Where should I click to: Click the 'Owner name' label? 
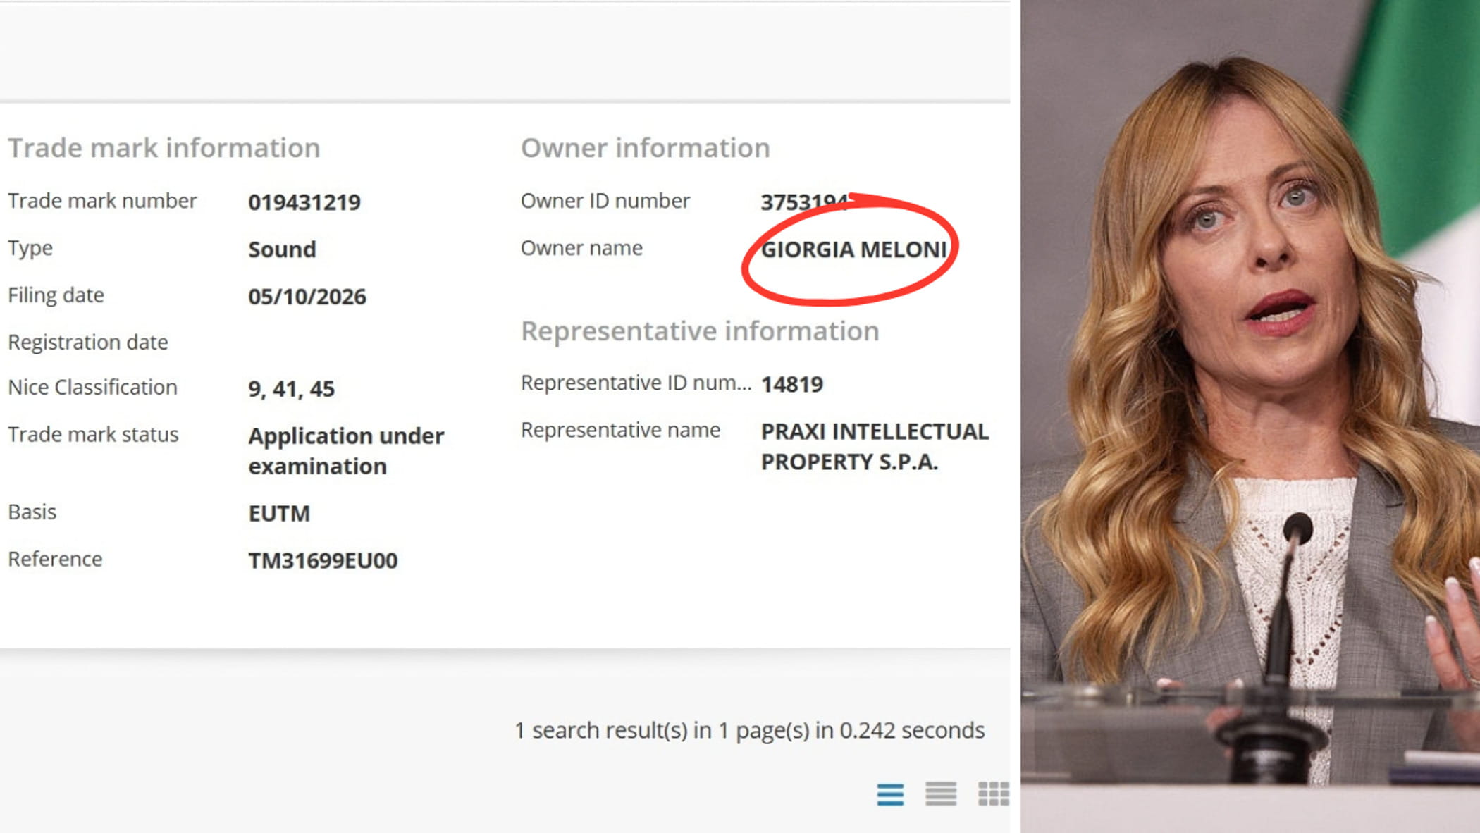(581, 248)
